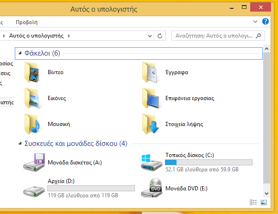Select the Εικόνες label
Screen dimensions: 278x214
tap(57, 98)
